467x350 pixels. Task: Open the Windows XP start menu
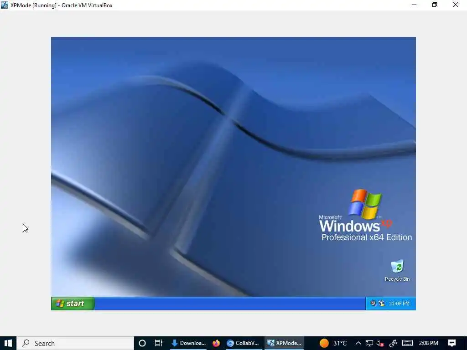point(73,303)
